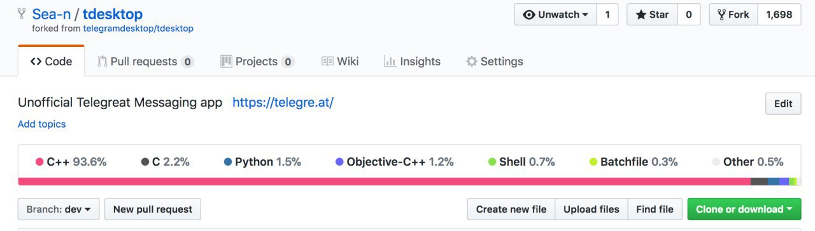Switch to the Insights tab
The width and height of the screenshot is (815, 231).
[413, 62]
